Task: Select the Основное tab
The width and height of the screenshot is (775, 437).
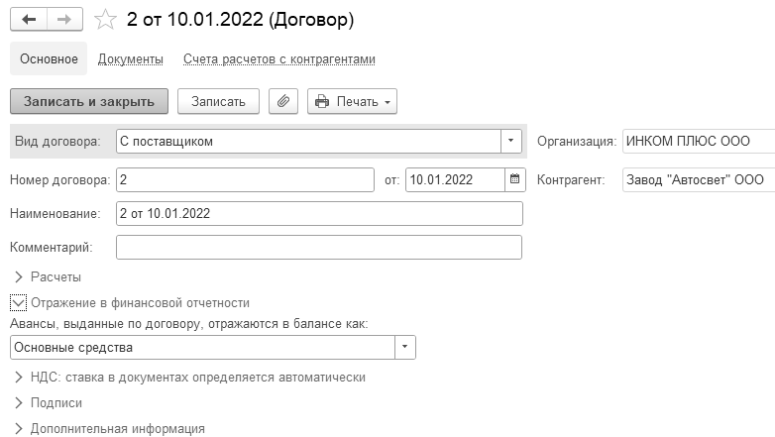Action: pos(48,59)
